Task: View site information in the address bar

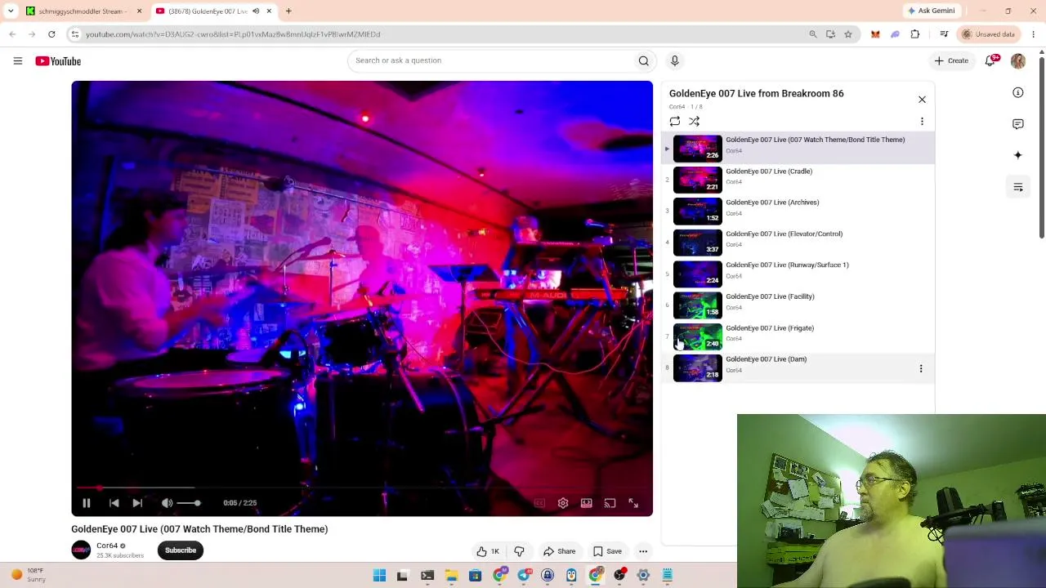Action: click(x=75, y=34)
